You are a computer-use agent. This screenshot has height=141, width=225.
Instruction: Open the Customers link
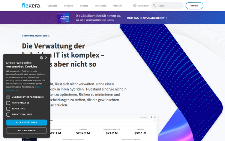tap(143, 6)
